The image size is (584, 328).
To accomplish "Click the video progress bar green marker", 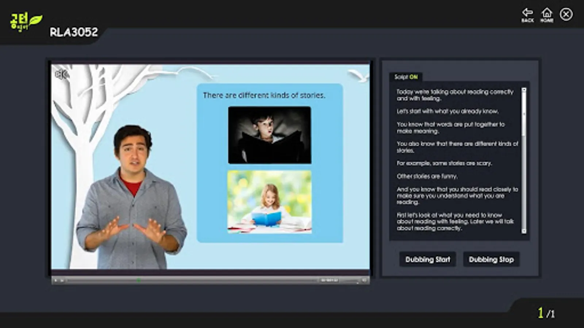I will pos(138,280).
